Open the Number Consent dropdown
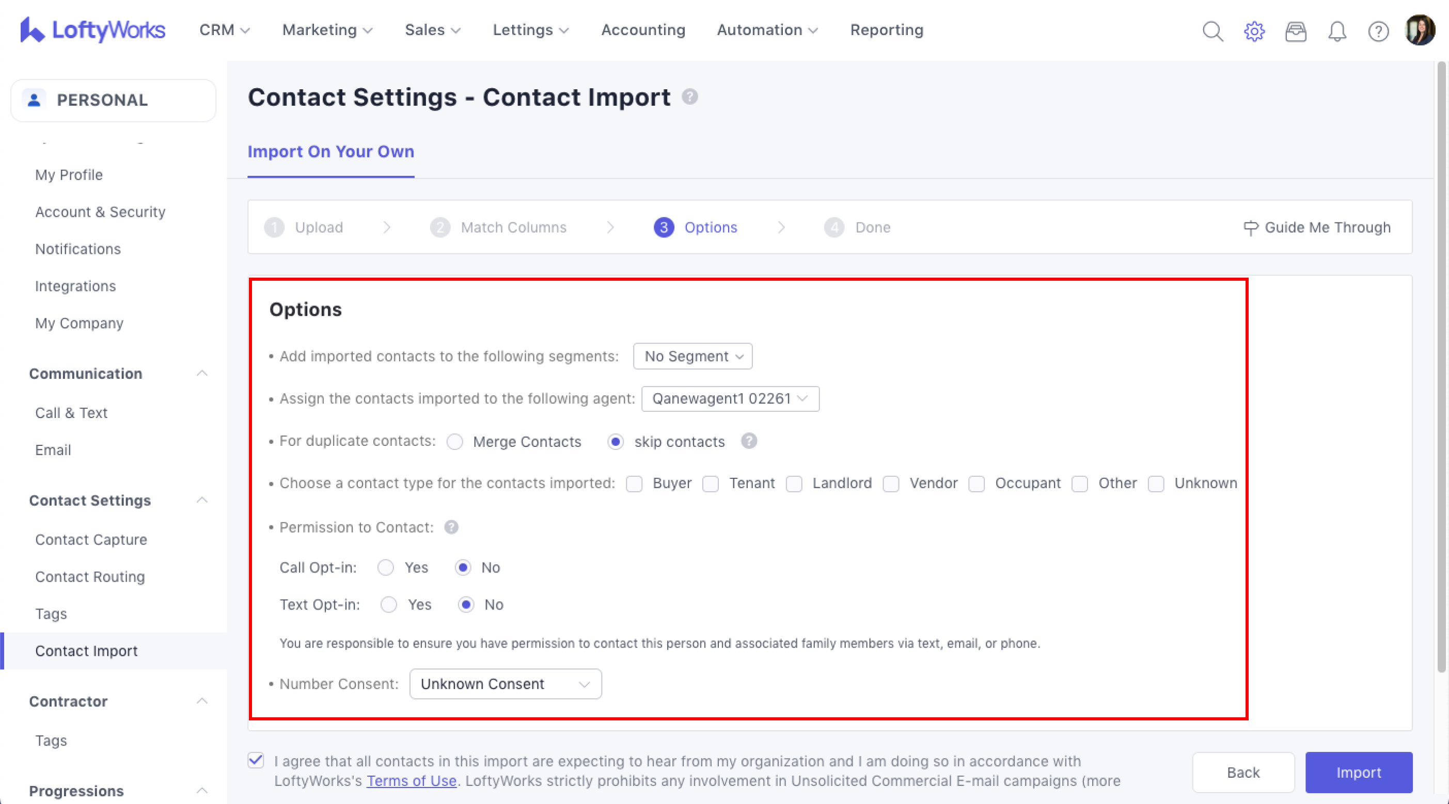 pyautogui.click(x=505, y=684)
